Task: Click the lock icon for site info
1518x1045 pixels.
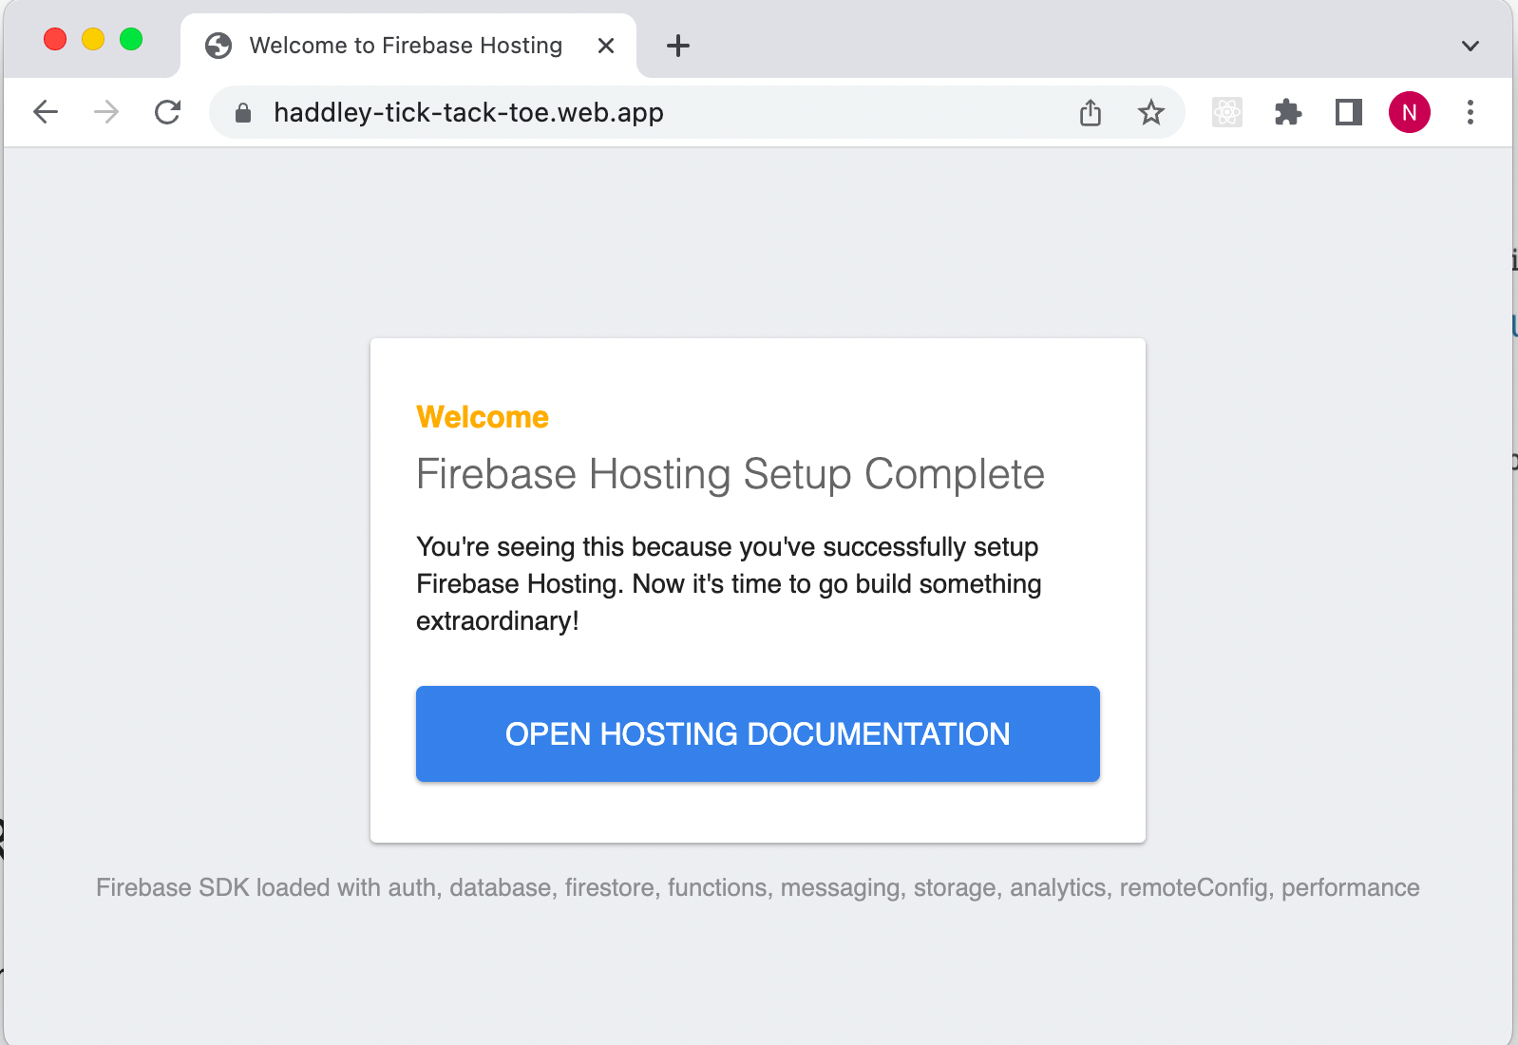Action: 243,113
